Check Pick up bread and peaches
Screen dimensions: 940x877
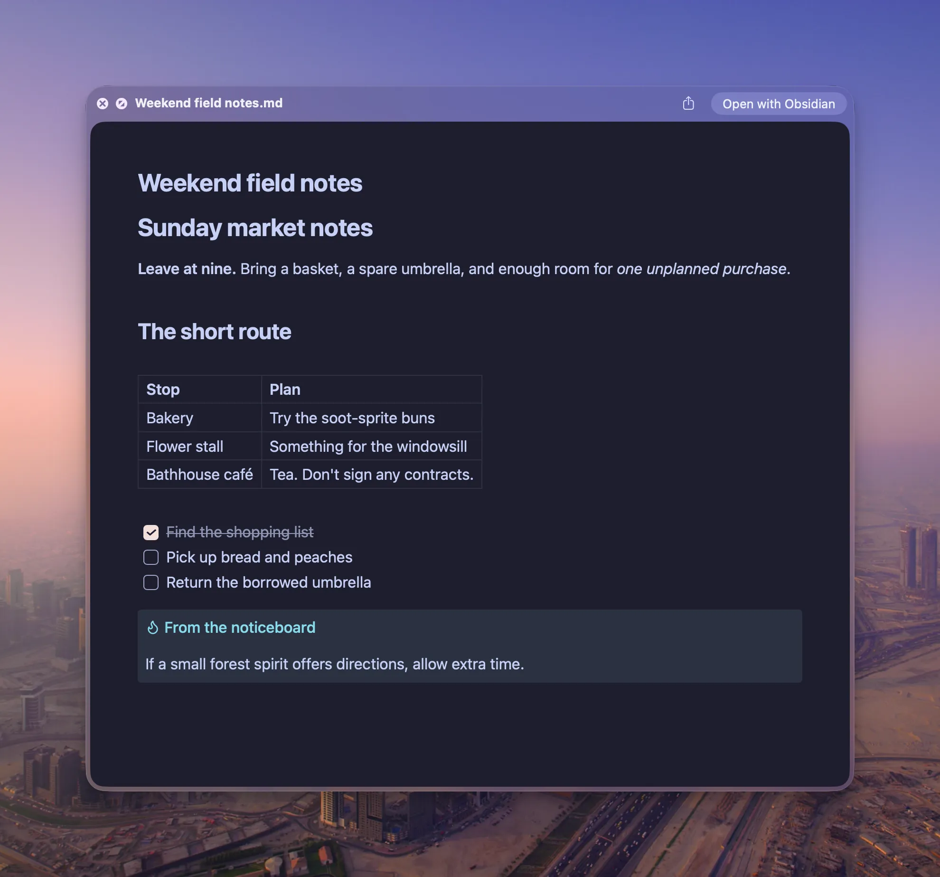pos(151,557)
